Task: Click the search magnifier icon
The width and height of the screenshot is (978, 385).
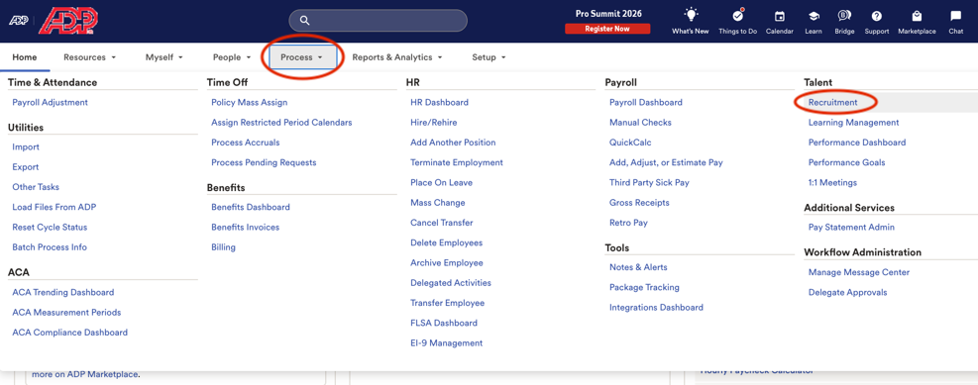Action: pos(304,21)
